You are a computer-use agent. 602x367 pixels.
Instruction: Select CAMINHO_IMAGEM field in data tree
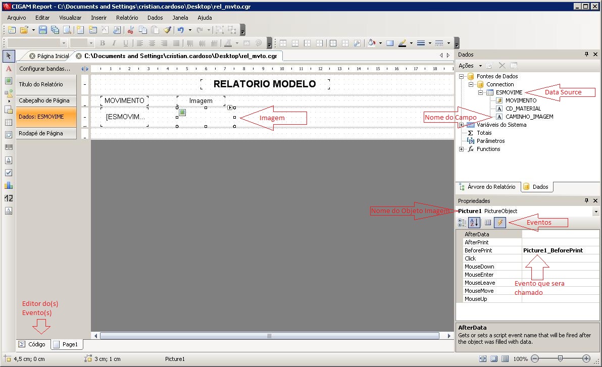coord(529,117)
